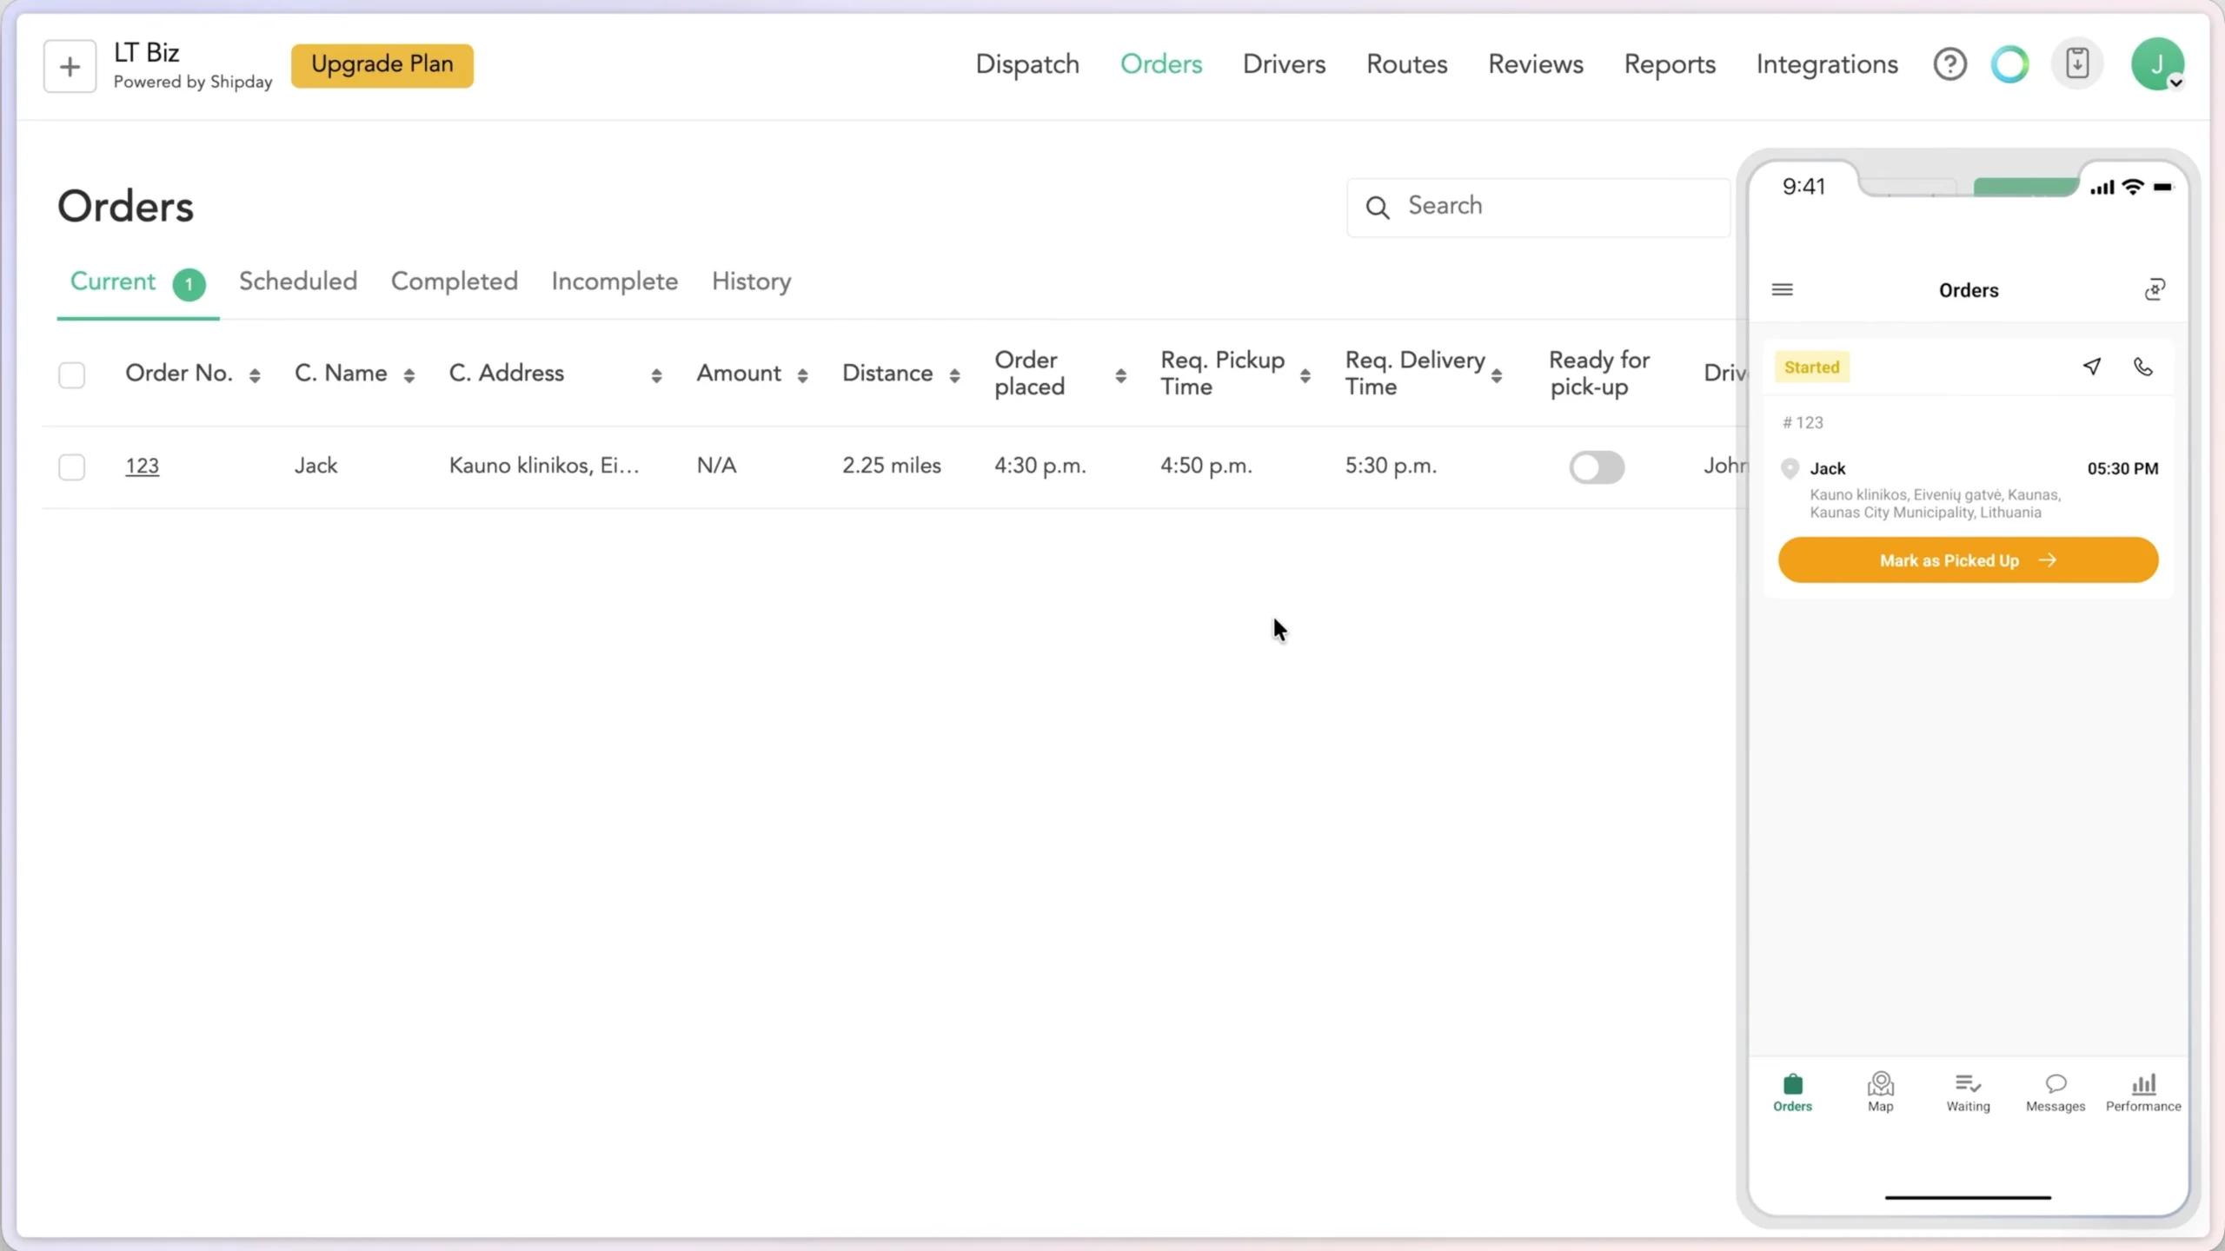
Task: Sort orders by Distance
Action: (x=956, y=374)
